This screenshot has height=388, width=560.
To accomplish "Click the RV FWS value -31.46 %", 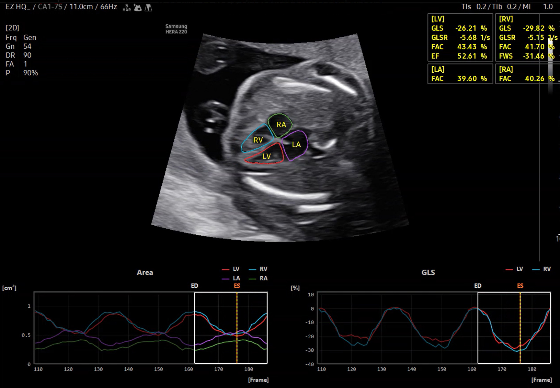I will pyautogui.click(x=539, y=56).
